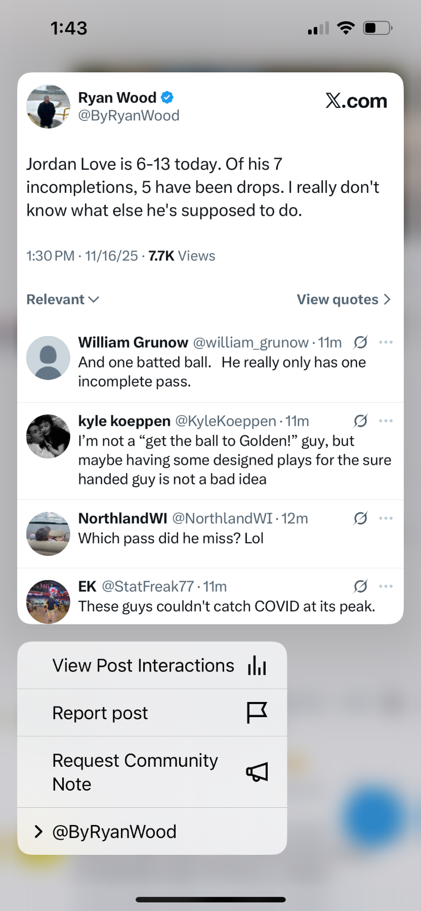The image size is (421, 911).
Task: Tap the Grok icon on William Grunow's reply
Action: click(360, 343)
